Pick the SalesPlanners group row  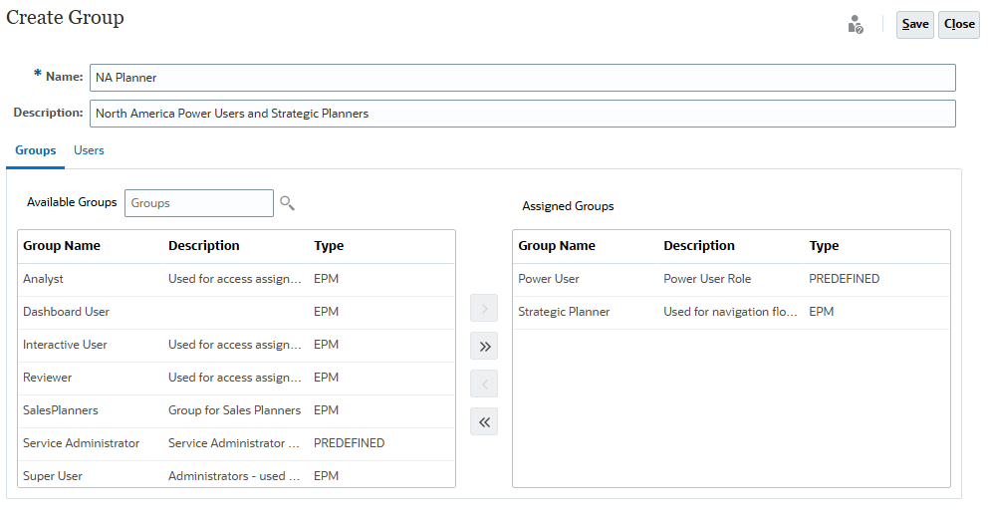(x=61, y=410)
